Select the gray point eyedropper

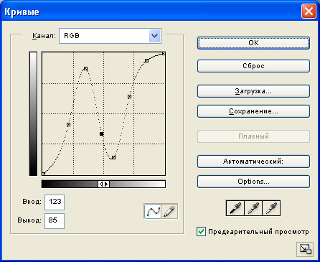pos(253,208)
